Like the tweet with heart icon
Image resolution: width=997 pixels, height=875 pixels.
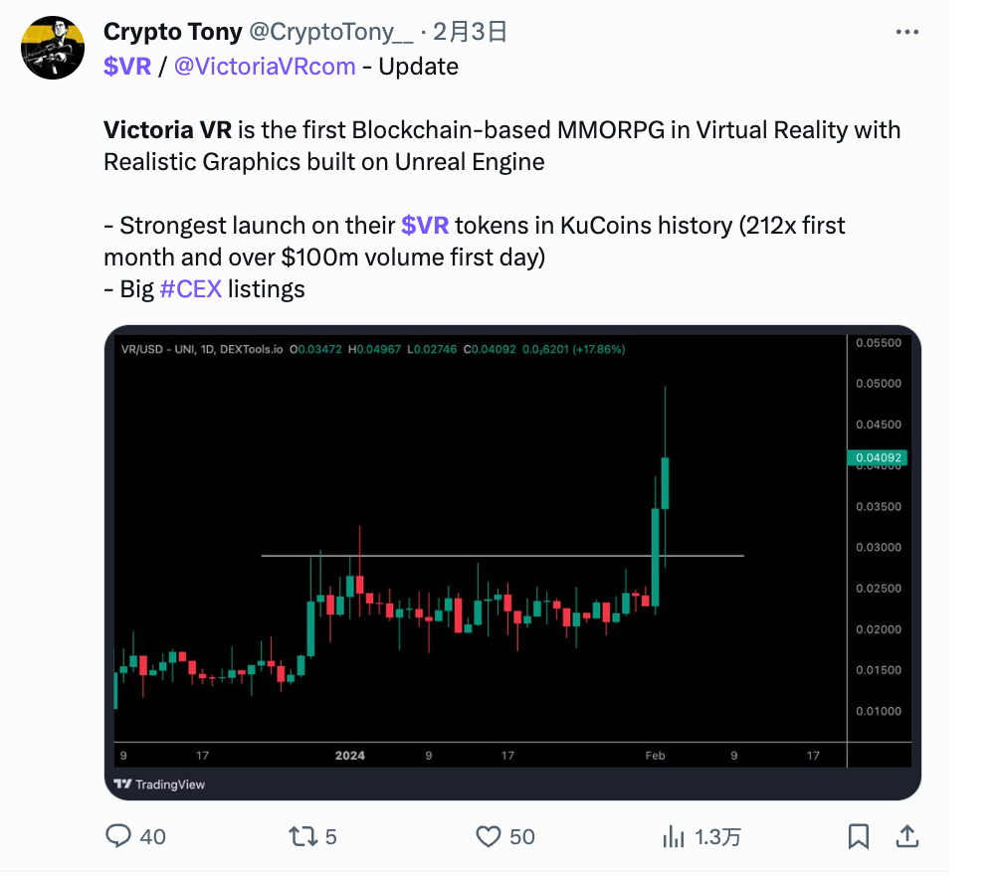(489, 836)
